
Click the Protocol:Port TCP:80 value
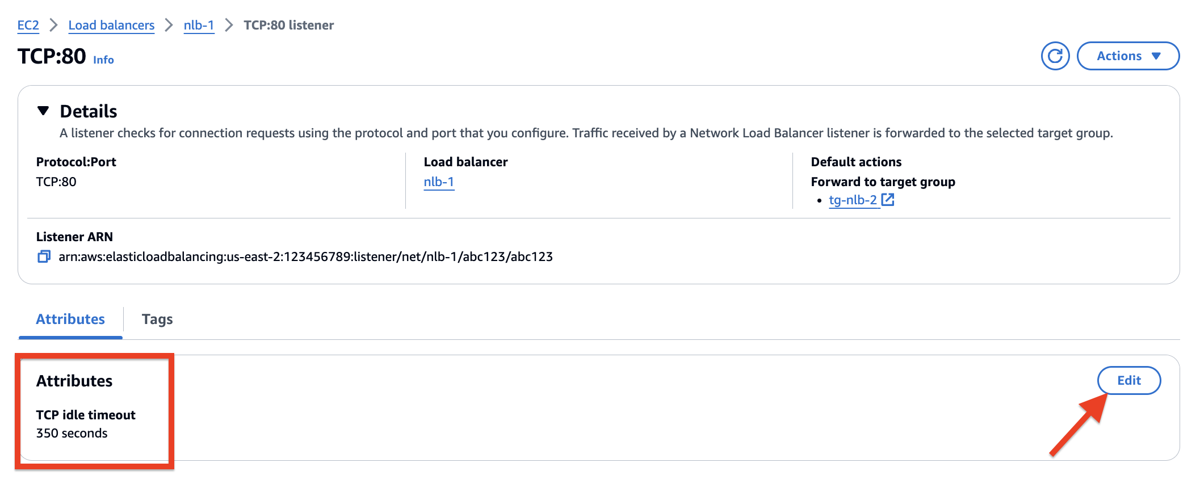point(56,182)
